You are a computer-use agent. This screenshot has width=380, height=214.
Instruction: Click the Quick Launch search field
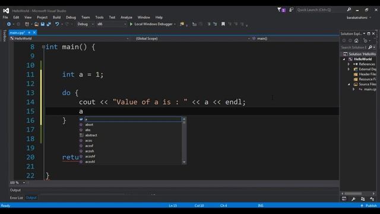(x=321, y=10)
